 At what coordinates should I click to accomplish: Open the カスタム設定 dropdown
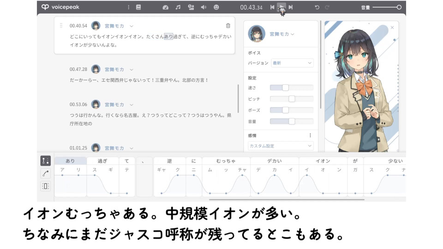click(281, 146)
